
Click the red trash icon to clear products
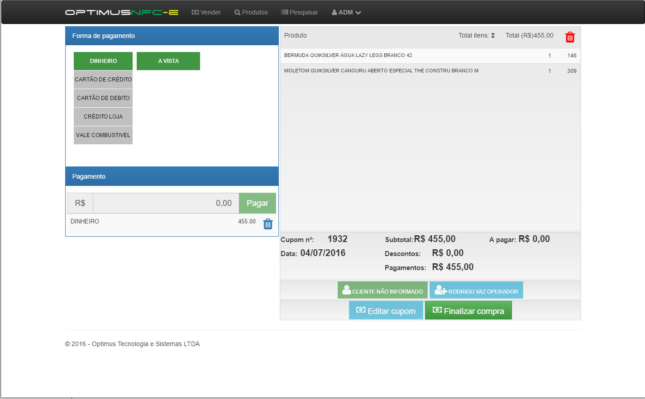click(x=570, y=37)
